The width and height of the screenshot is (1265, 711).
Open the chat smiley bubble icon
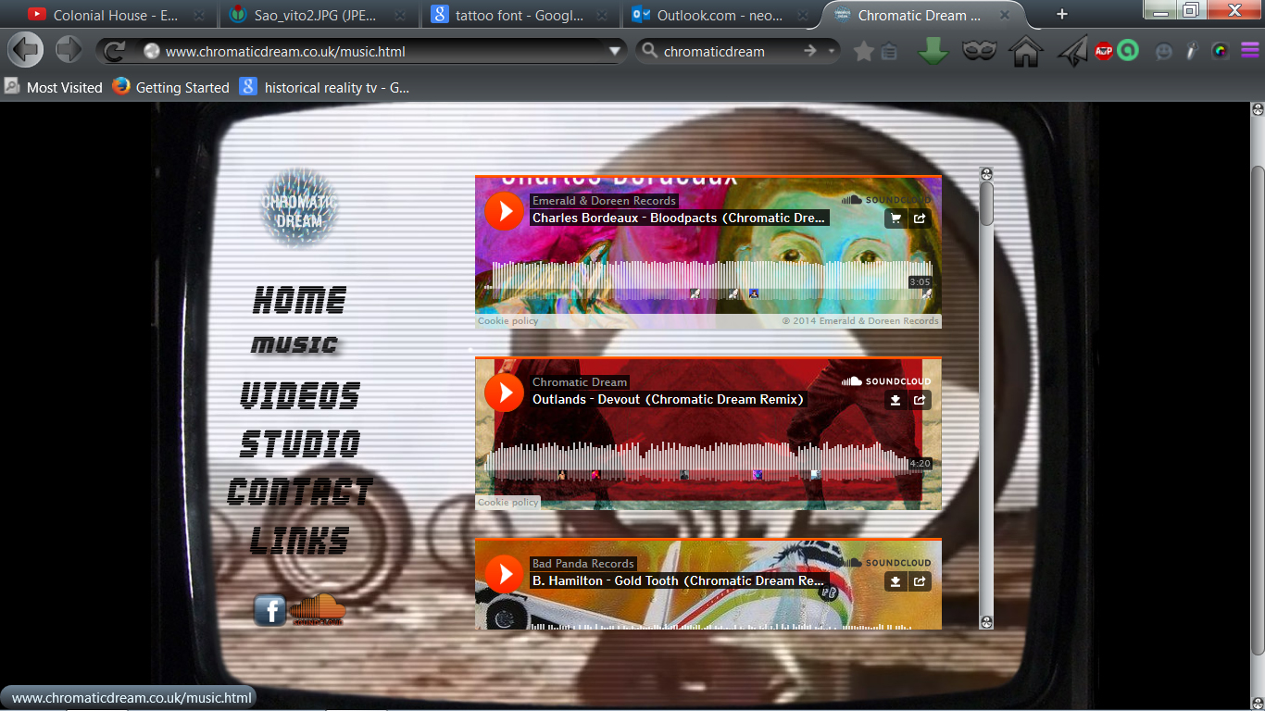(1164, 52)
